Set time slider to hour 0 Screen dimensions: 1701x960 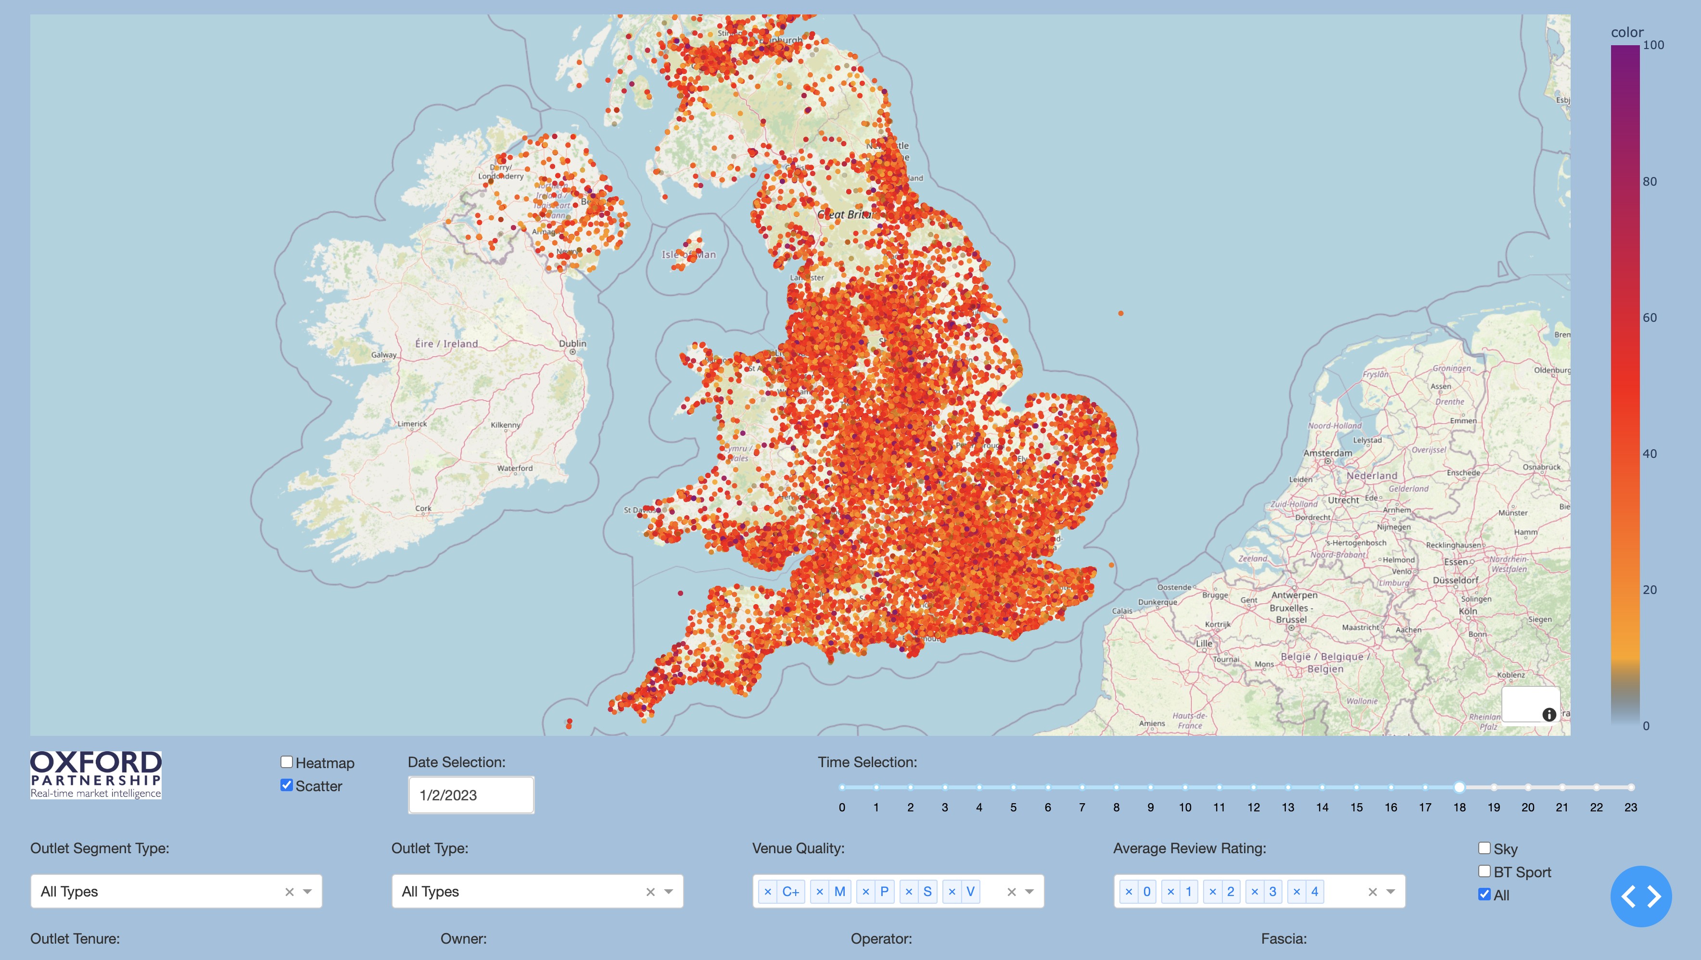tap(842, 787)
